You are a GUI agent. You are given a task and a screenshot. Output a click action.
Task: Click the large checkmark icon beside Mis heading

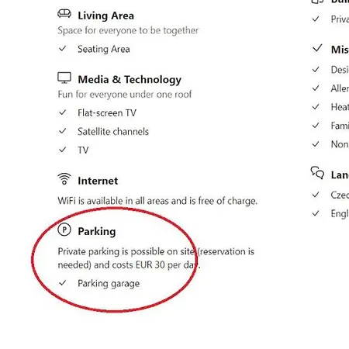317,48
